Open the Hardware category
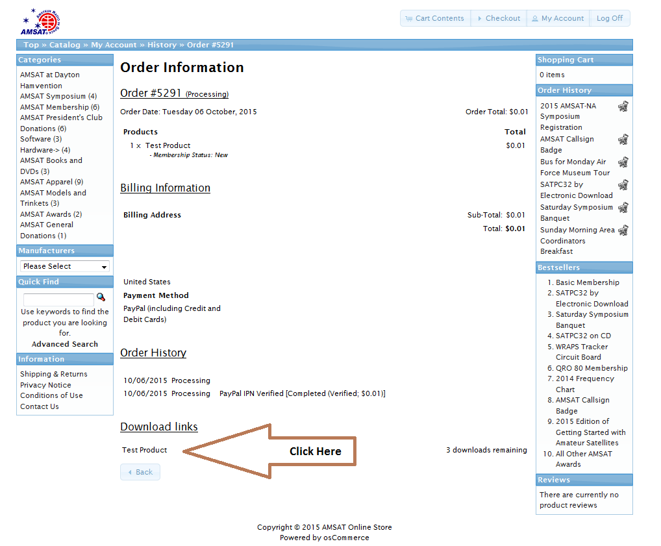Screen dimensions: 661x546 coord(45,150)
